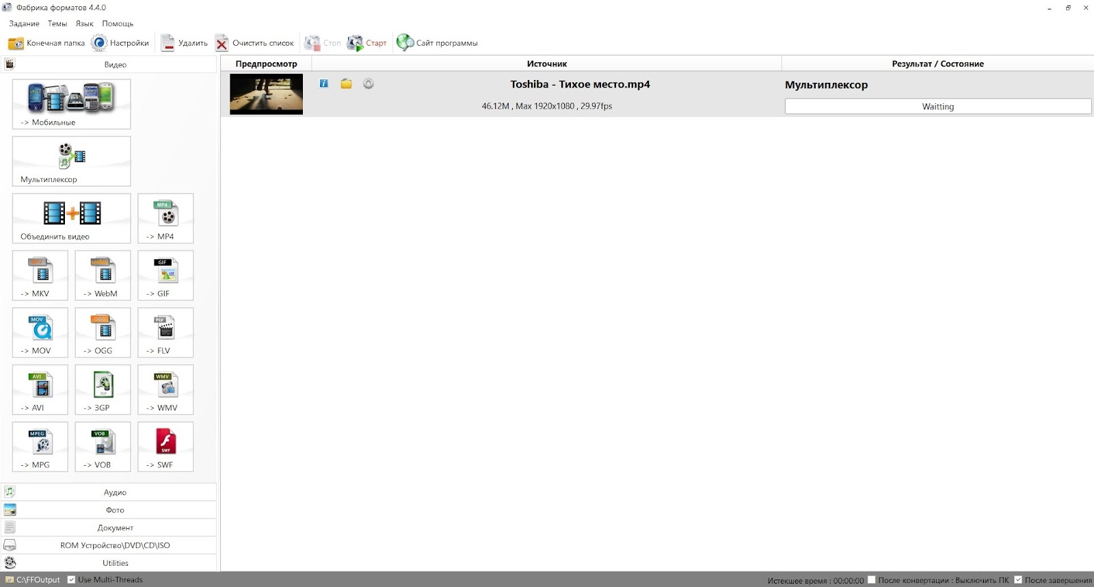Open Сайт программы from the toolbar
Screen dimensions: 1094x587
click(x=438, y=43)
